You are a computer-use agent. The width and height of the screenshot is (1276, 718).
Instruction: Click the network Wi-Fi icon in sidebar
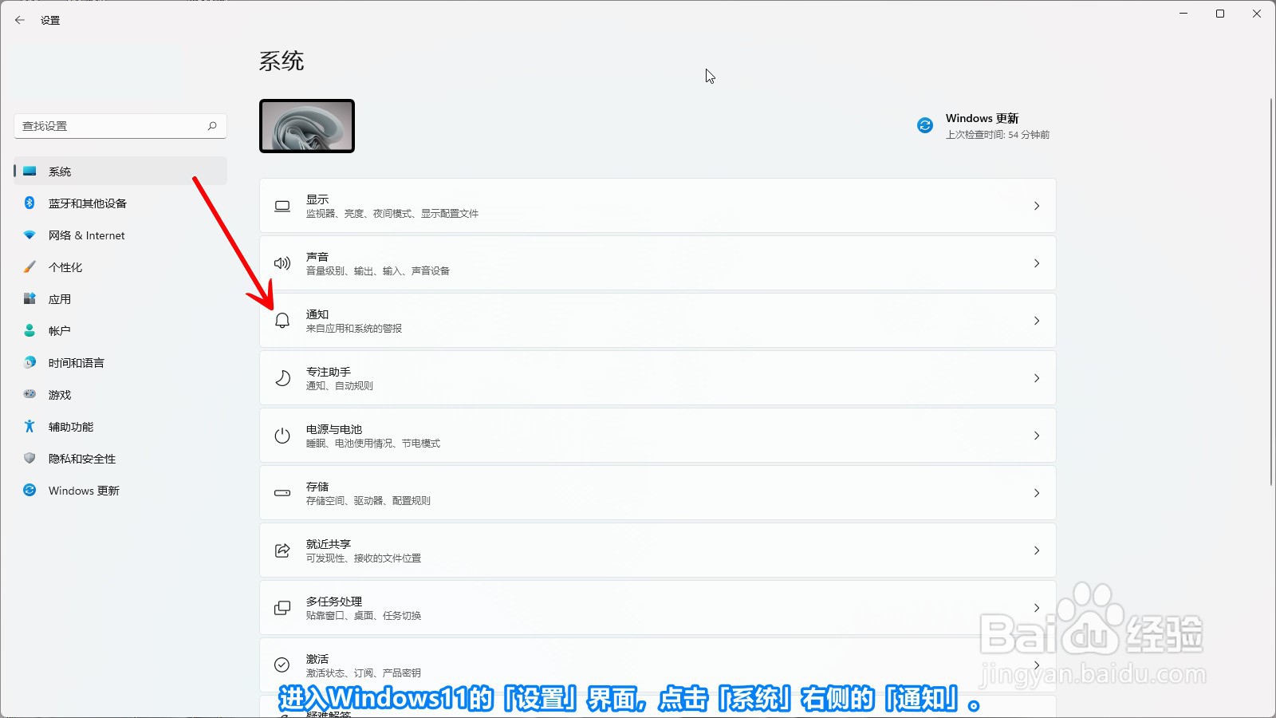pos(30,235)
